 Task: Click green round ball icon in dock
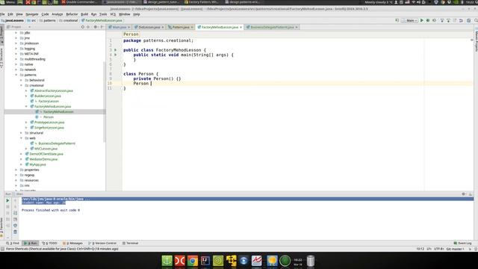(x=285, y=261)
